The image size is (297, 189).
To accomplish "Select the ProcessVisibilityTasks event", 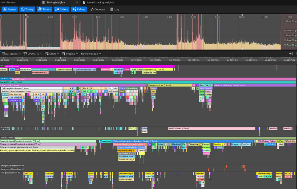I will 131,147.
